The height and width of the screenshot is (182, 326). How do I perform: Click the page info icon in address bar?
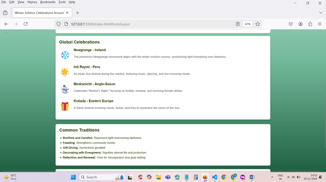point(66,24)
